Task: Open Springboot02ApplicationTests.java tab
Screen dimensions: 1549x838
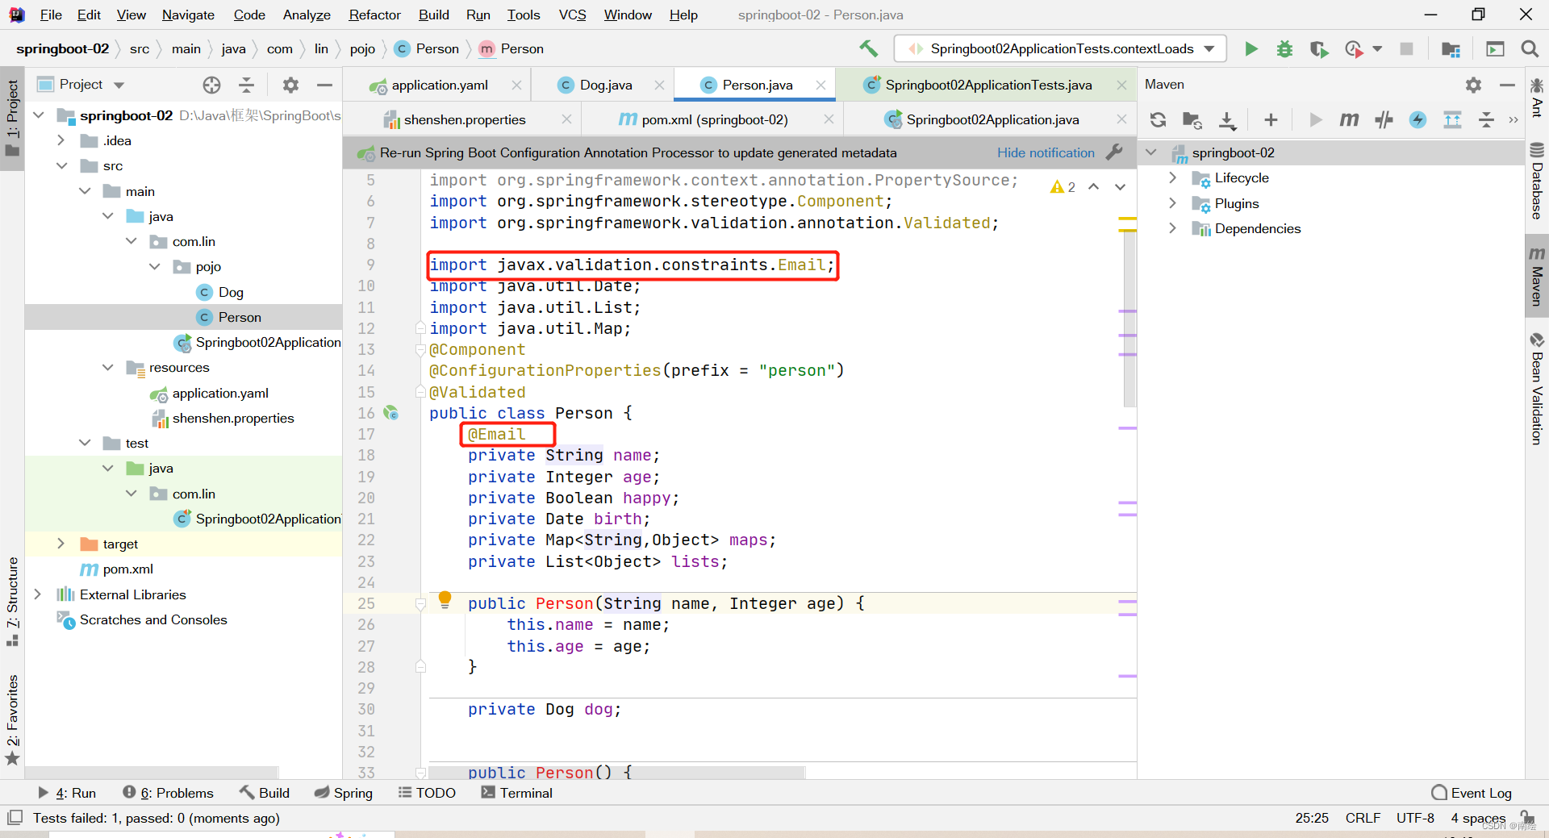Action: tap(988, 85)
